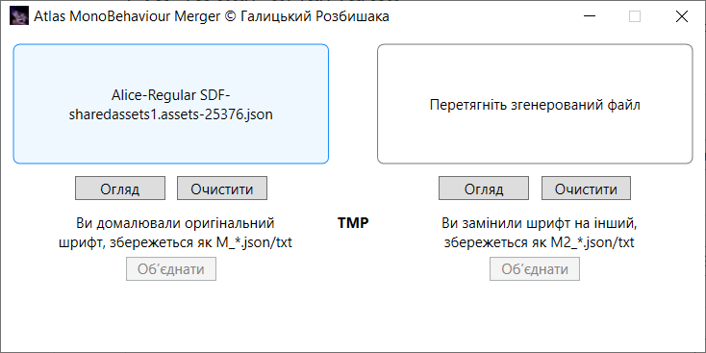
Task: Click 'Ви замінили шрифт на інший' text
Action: coord(539,223)
